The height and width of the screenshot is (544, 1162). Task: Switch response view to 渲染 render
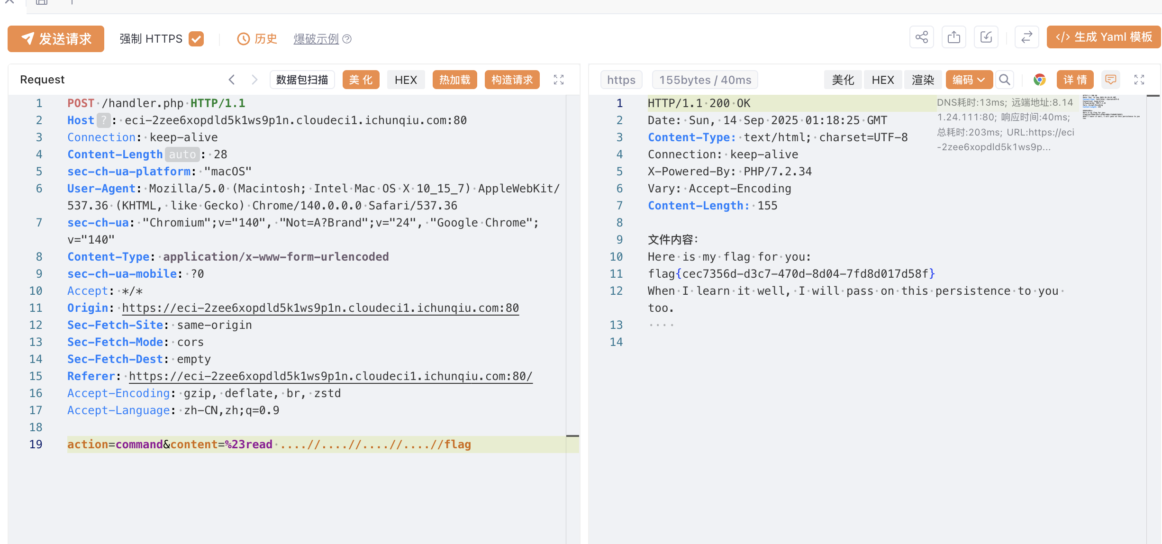click(923, 80)
